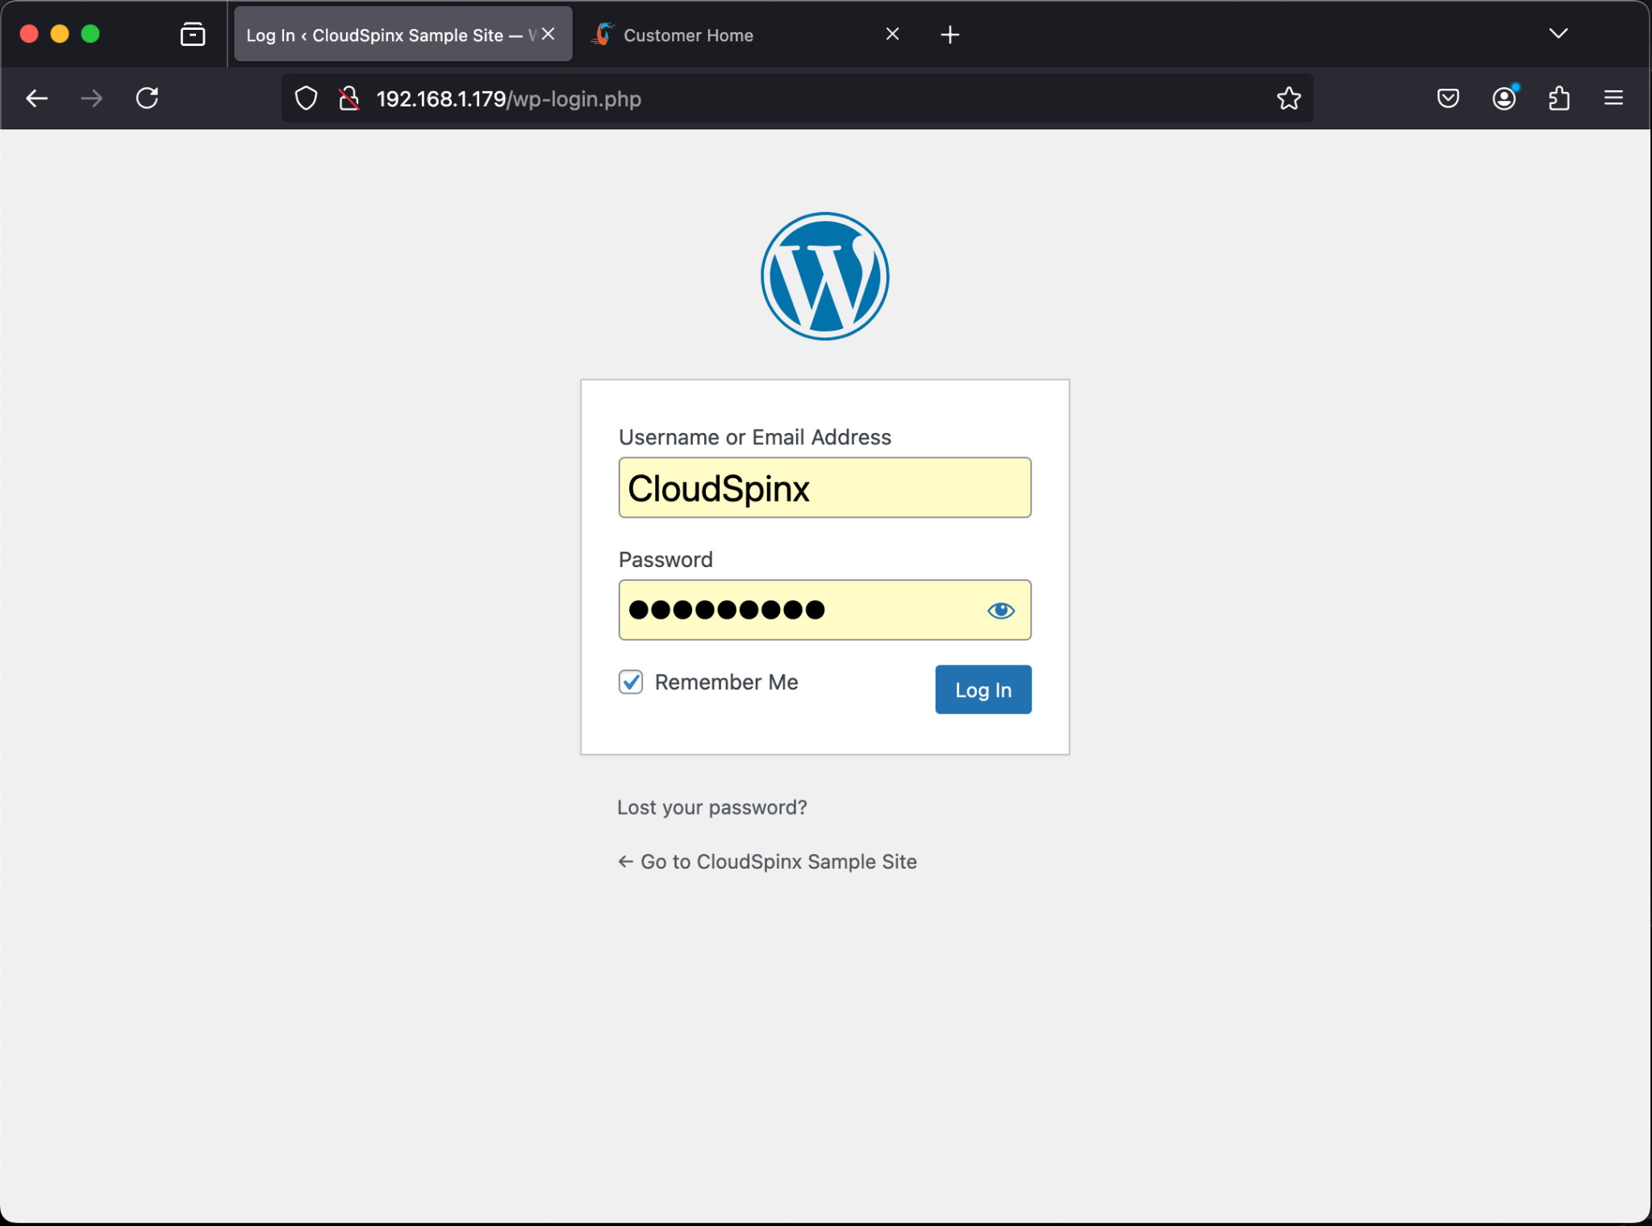
Task: Open the Lost your password link
Action: [x=711, y=807]
